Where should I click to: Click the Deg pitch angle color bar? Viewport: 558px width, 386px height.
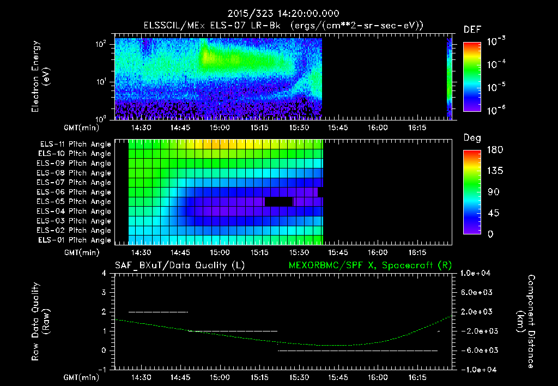click(472, 192)
